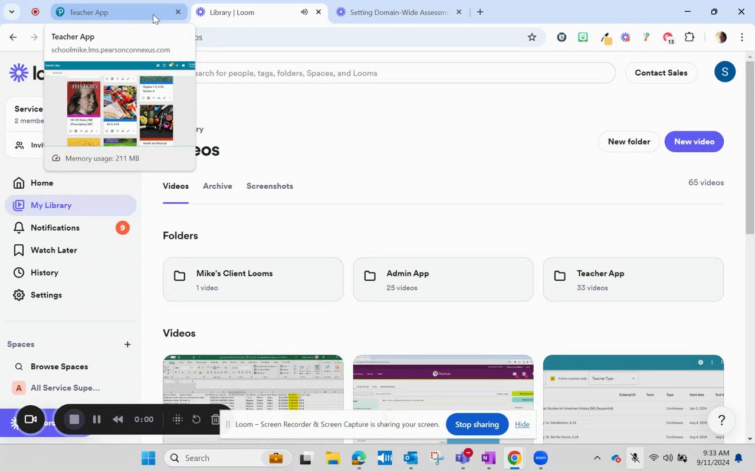Mute the Library Loom tab audio icon
Viewport: 755px width, 472px height.
point(304,12)
